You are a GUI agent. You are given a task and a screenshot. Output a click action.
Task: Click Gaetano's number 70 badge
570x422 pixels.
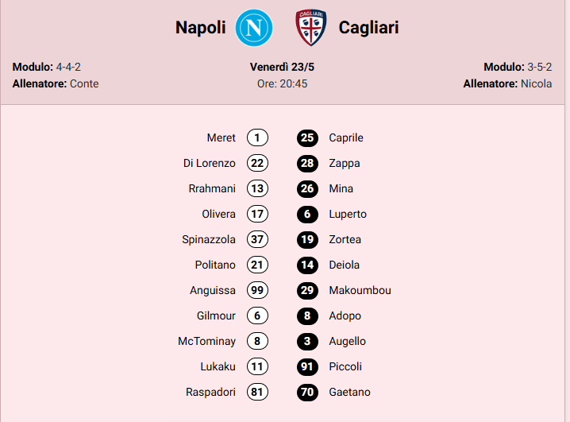(307, 392)
